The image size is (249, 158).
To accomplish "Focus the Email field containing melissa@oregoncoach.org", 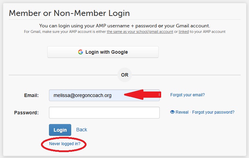I will point(87,95).
